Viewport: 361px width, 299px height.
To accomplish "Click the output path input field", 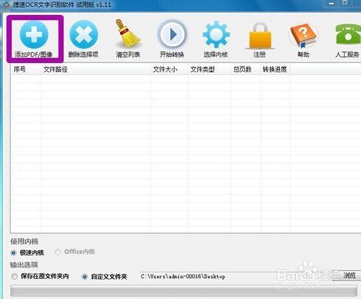I will point(236,276).
